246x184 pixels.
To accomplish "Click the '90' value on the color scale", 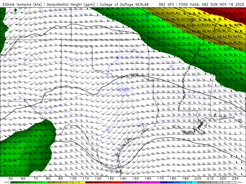I will click(x=61, y=178).
